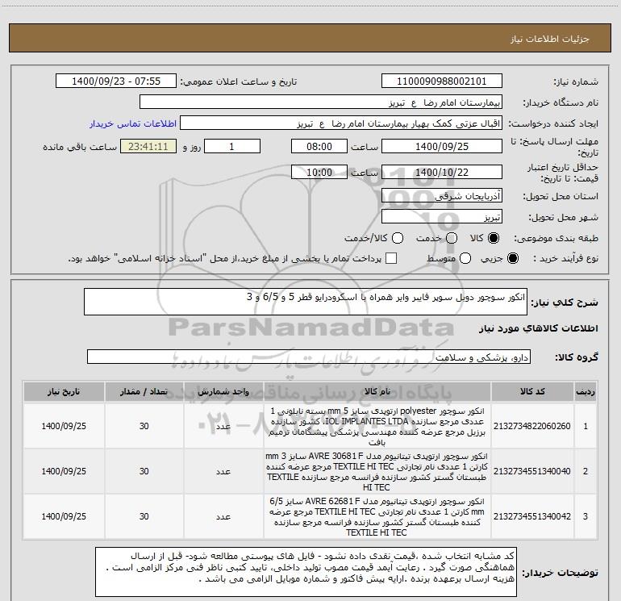Click the buyer notes text box
The width and height of the screenshot is (621, 601).
click(x=306, y=572)
